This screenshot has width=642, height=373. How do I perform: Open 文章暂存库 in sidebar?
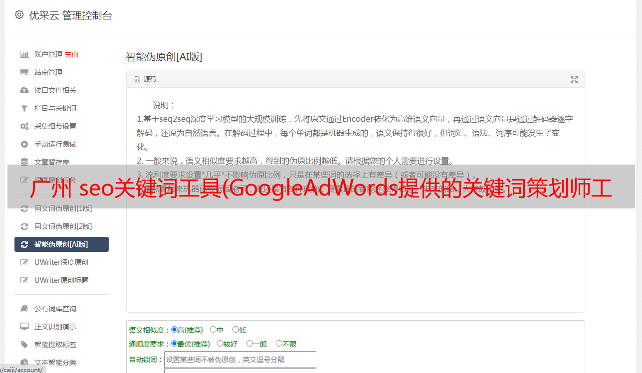pos(52,162)
